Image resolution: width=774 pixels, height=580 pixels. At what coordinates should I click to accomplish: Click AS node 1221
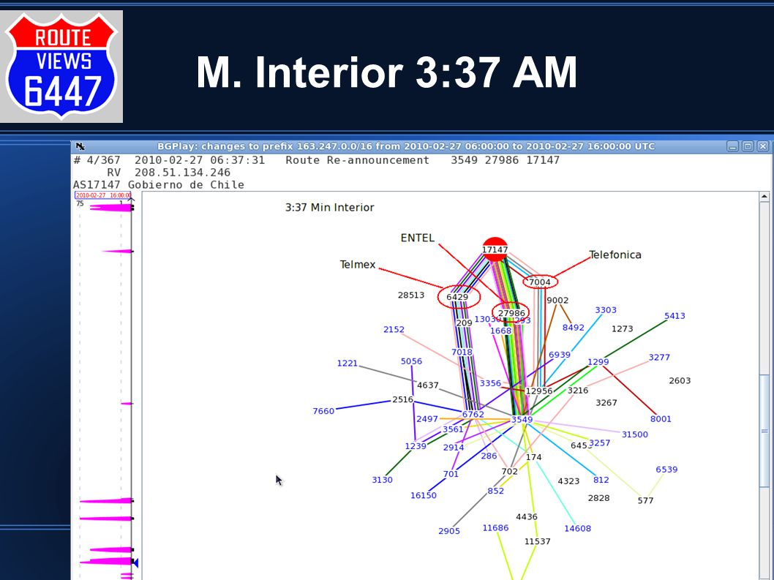(347, 364)
